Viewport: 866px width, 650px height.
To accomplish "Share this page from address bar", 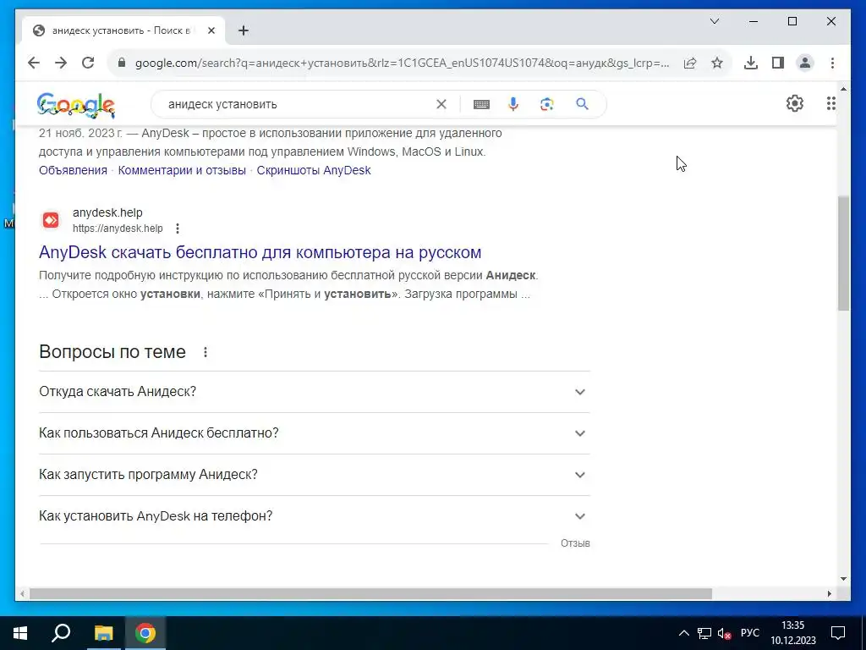I will [x=690, y=63].
